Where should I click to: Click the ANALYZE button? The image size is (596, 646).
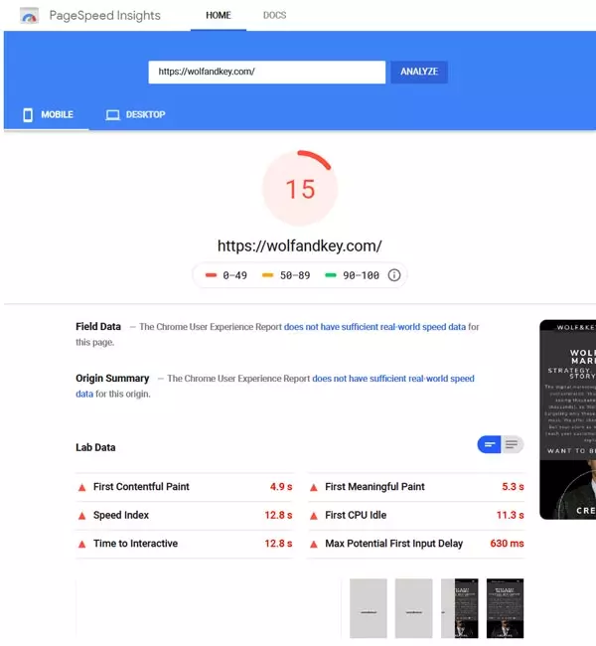tap(419, 73)
